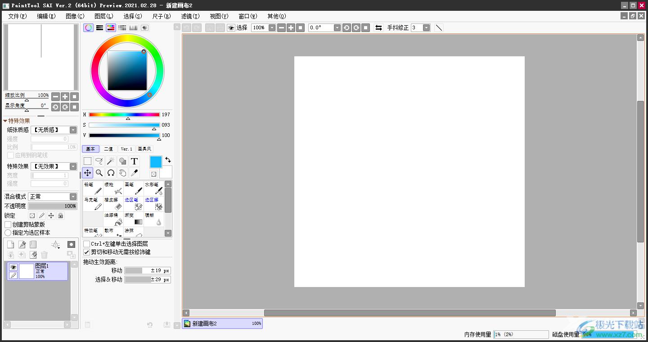Flip the canvas view horizontally

tap(378, 27)
